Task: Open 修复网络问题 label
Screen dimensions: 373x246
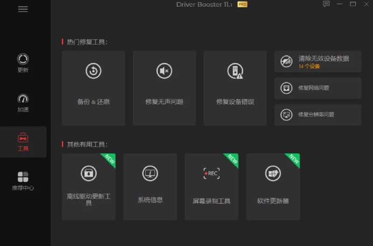Action: pos(313,88)
